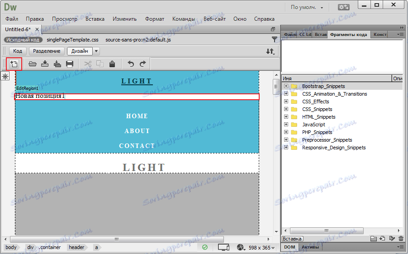Open the snippets panel options menu icon
This screenshot has height=254, width=408.
coord(400,34)
